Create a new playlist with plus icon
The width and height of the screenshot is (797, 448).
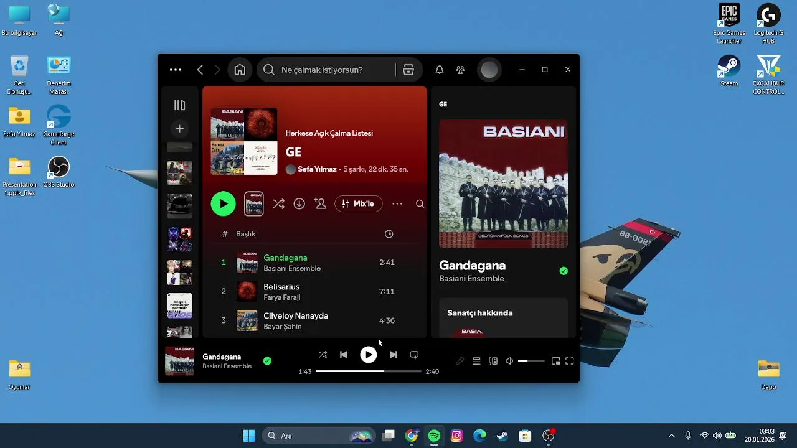point(179,129)
